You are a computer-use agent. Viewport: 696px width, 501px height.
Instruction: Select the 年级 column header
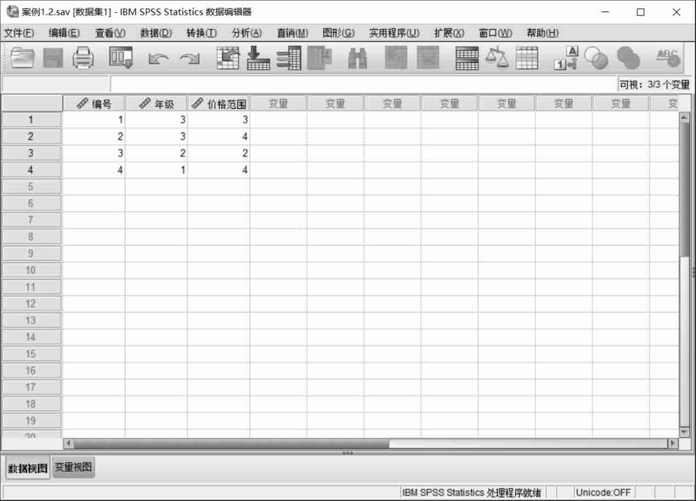pos(156,104)
